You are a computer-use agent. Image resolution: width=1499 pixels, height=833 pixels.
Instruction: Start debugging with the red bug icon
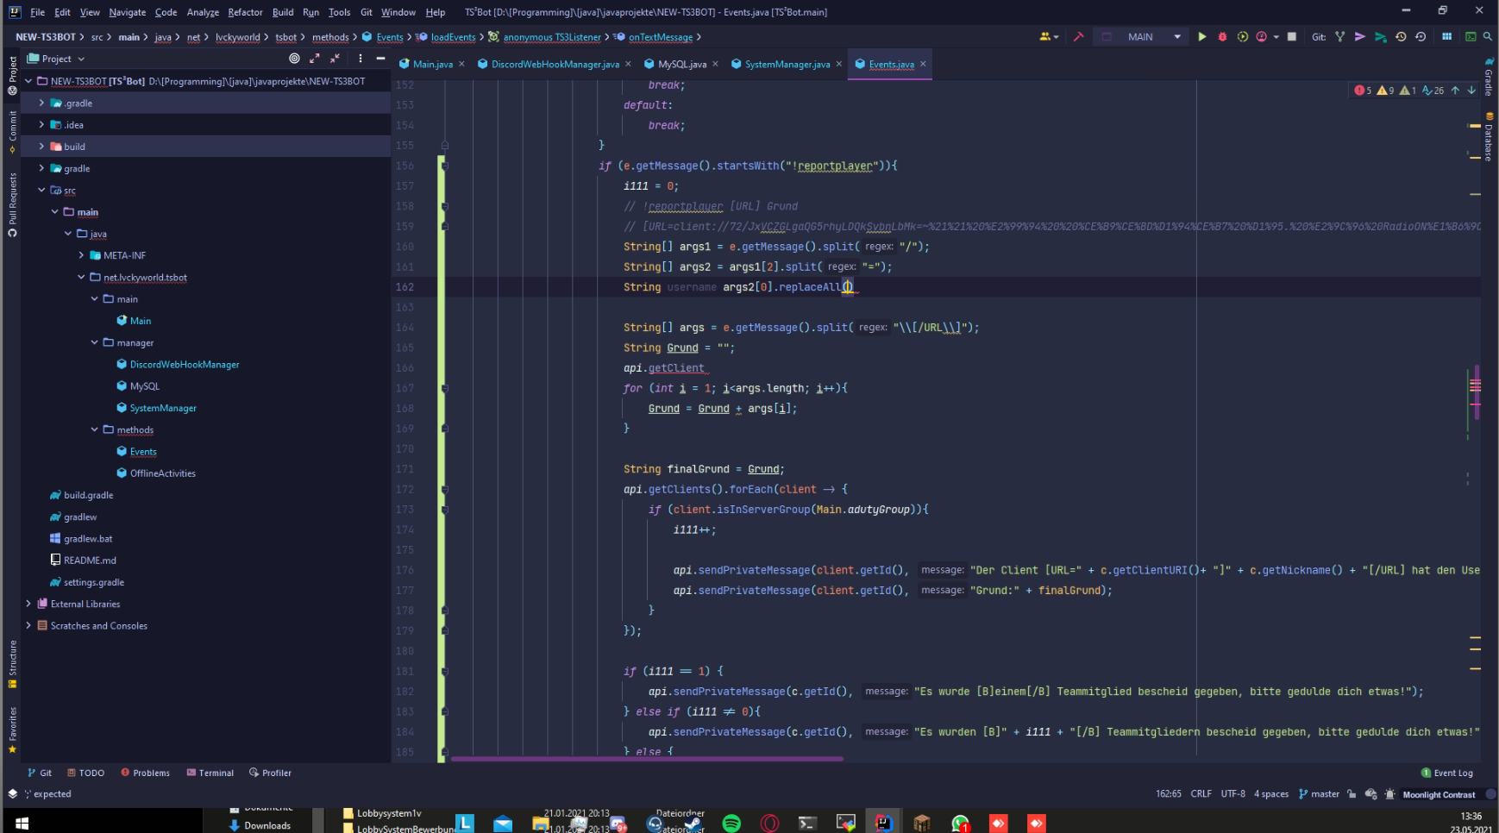coord(1222,37)
